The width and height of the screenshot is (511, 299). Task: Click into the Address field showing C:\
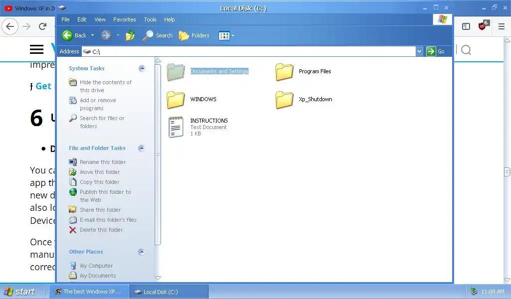pos(249,51)
